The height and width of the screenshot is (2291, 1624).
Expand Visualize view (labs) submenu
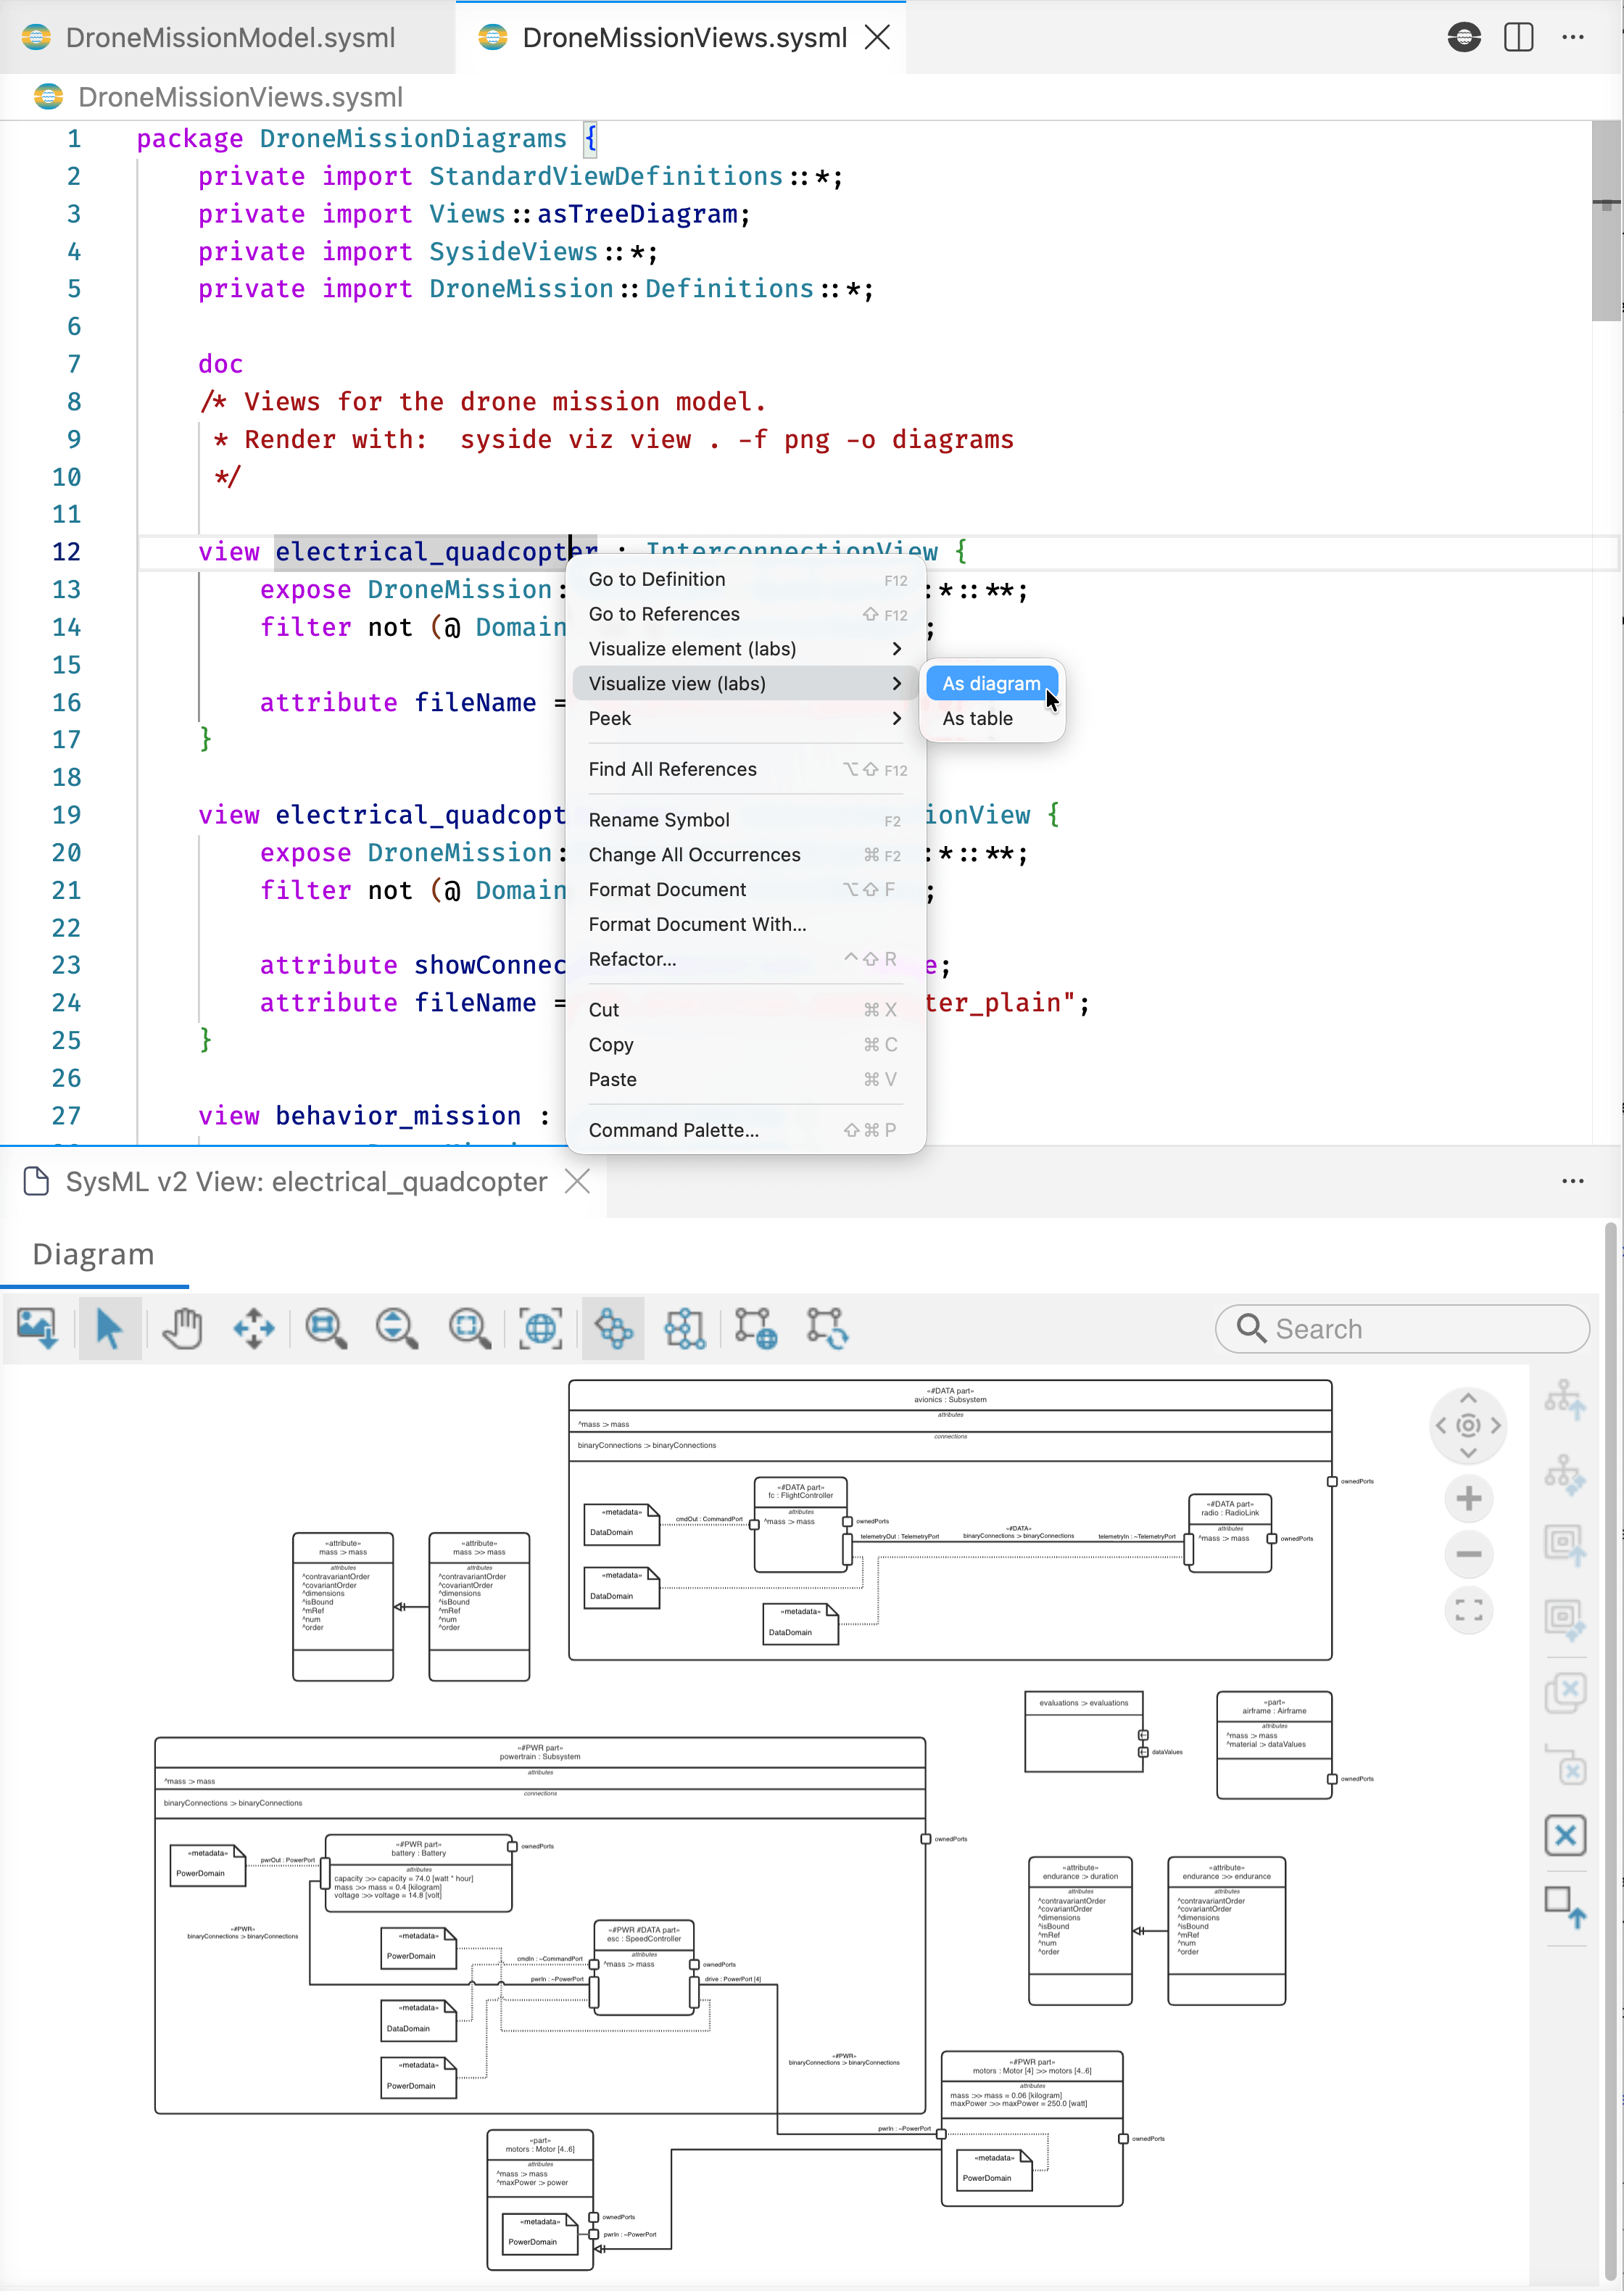[x=746, y=684]
